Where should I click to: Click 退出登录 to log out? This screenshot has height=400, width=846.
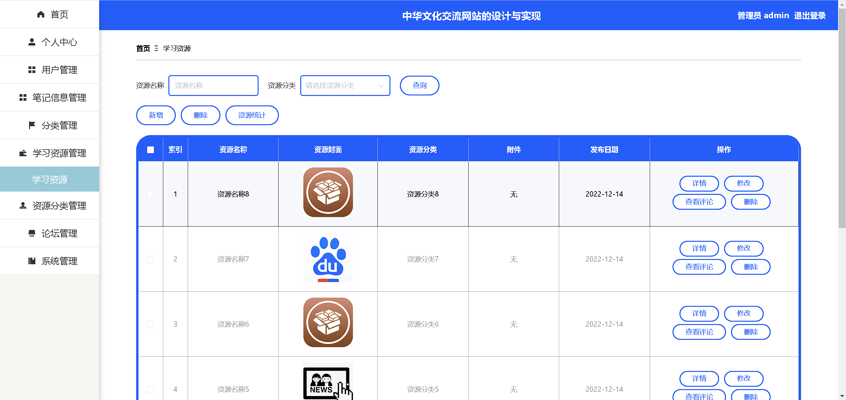tap(810, 16)
